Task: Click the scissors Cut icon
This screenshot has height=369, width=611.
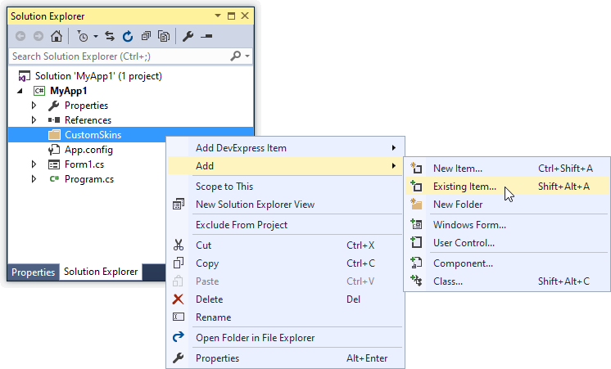Action: pyautogui.click(x=179, y=245)
